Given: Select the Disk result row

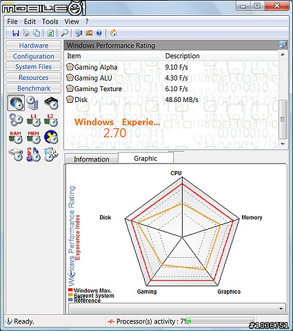Looking at the screenshot, I should click(172, 99).
